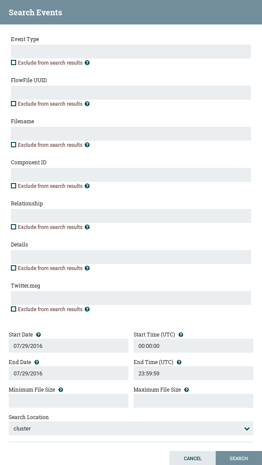Screen dimensions: 262x465
Task: Click help icon next to End Date
Action: [37, 362]
